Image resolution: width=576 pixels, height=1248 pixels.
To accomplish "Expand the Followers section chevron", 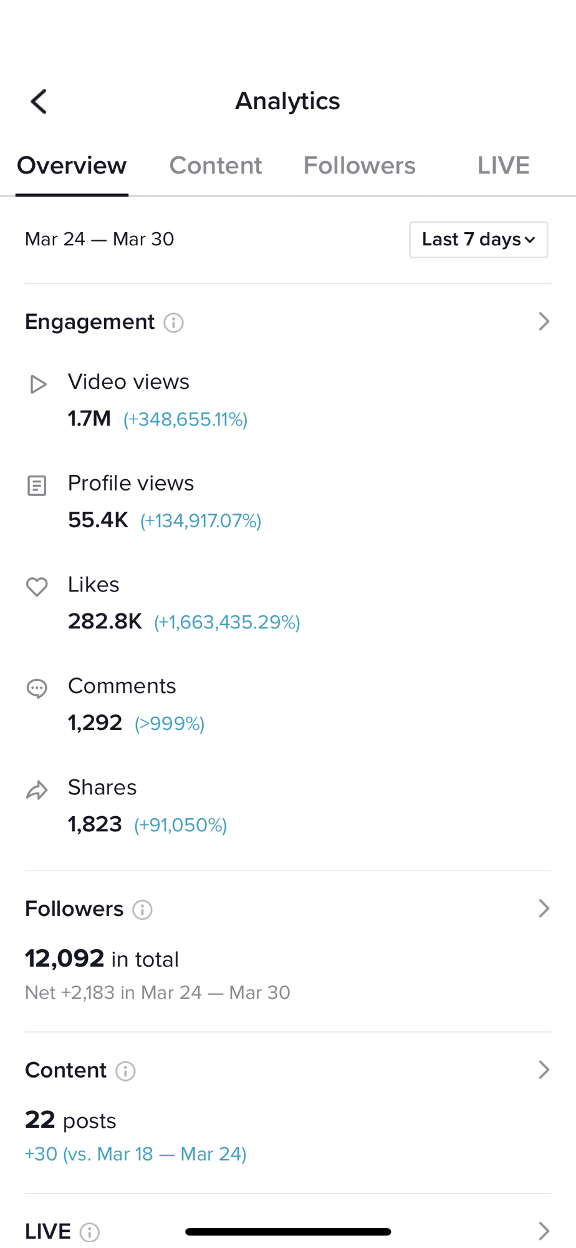I will [x=544, y=909].
